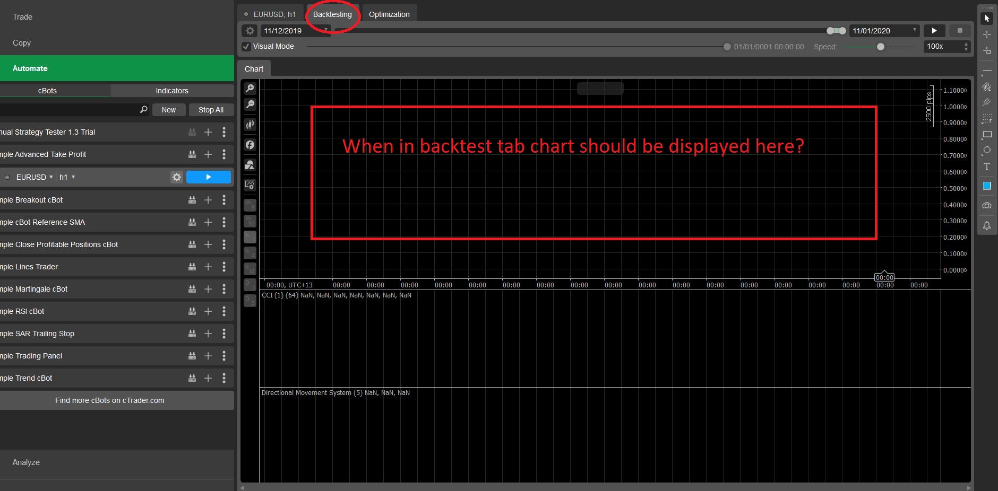Screen dimensions: 998x491
Task: Open the 11/12/2019 start date dropdown
Action: coord(295,31)
